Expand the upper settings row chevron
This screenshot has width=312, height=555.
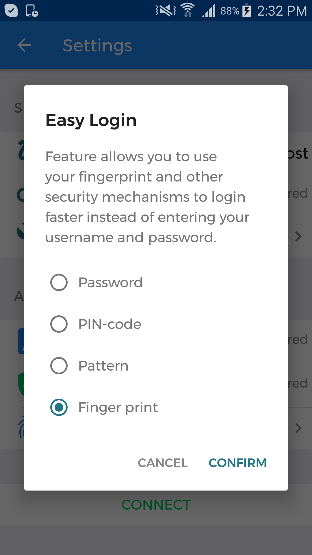pyautogui.click(x=298, y=237)
